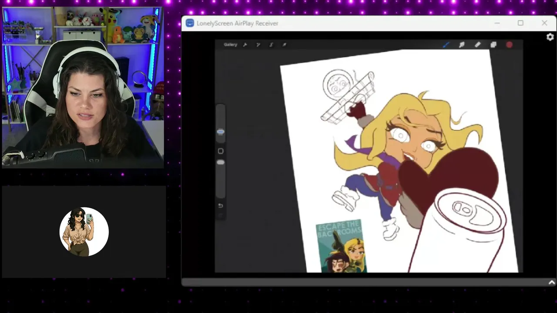Close the LonelyScreen AirPlay Receiver window
The image size is (557, 313).
pyautogui.click(x=544, y=23)
